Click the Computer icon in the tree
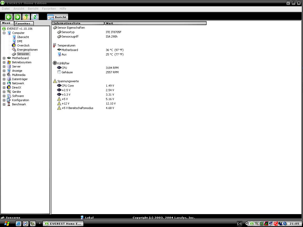Image resolution: width=303 pixels, height=227 pixels. point(9,33)
